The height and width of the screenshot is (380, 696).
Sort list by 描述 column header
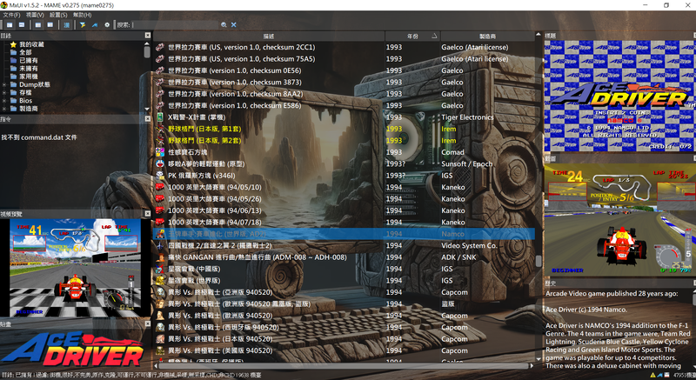click(x=269, y=37)
